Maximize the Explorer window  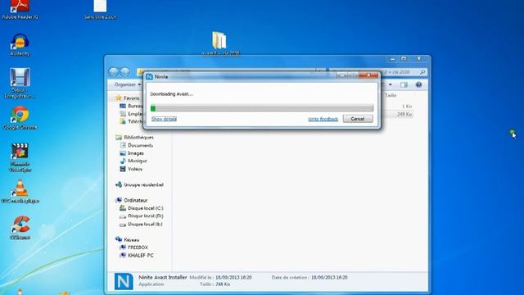coord(404,59)
